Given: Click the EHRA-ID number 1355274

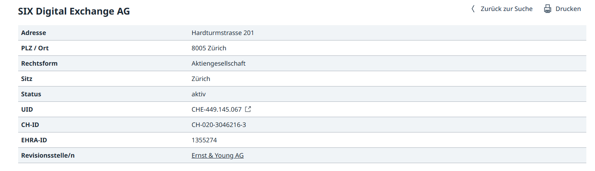Looking at the screenshot, I should pos(204,140).
